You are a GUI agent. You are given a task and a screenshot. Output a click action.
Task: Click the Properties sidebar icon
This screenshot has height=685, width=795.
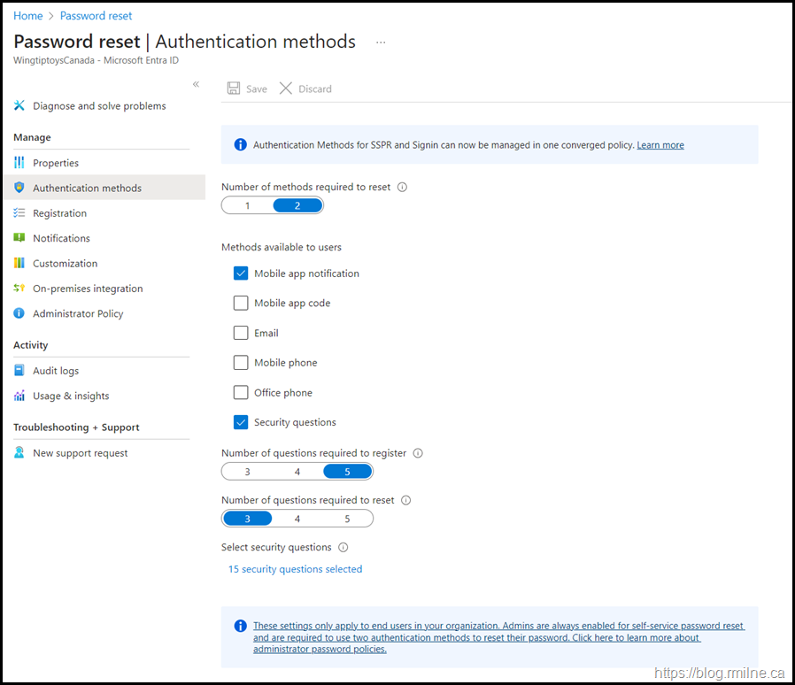(x=19, y=163)
